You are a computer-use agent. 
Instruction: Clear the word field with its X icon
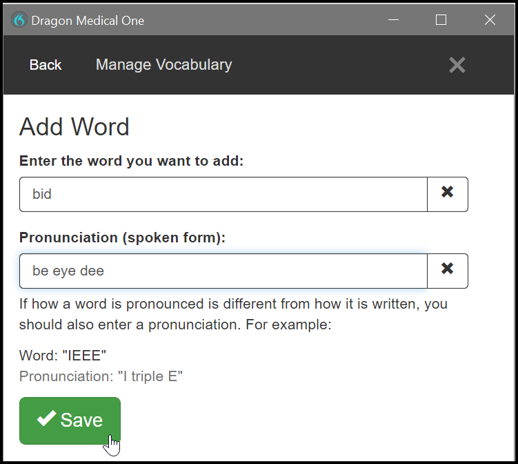click(x=448, y=194)
